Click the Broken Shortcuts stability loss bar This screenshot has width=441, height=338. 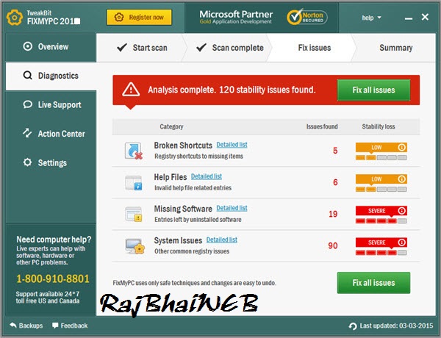(381, 157)
